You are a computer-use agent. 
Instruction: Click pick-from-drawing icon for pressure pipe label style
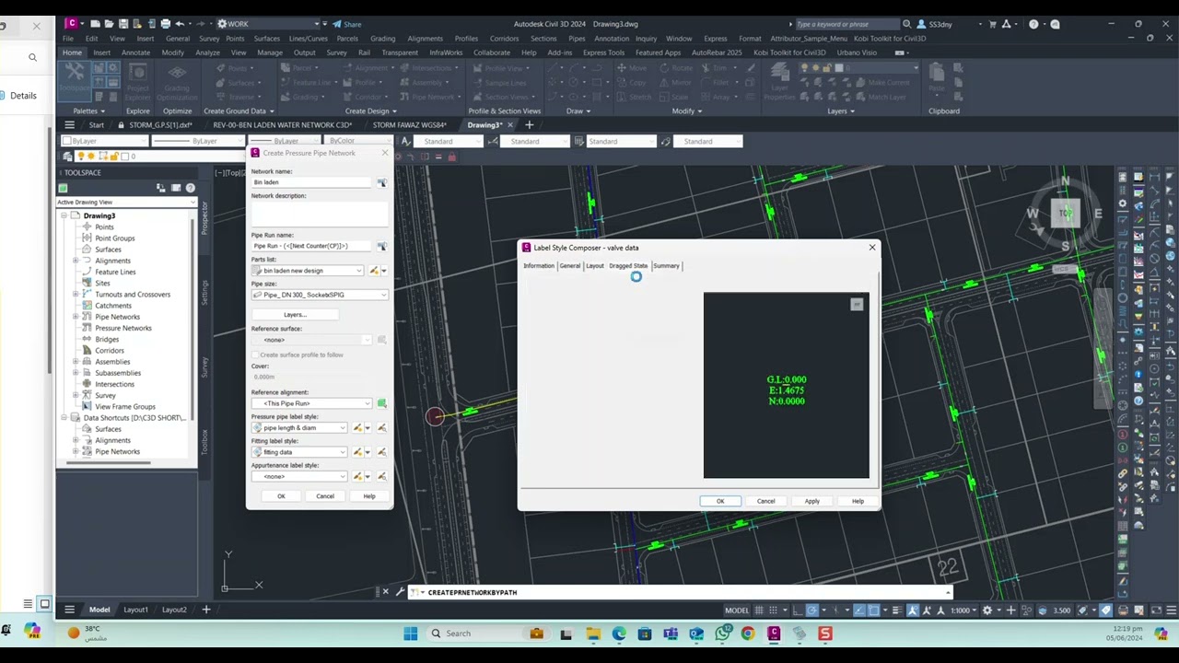tap(381, 427)
